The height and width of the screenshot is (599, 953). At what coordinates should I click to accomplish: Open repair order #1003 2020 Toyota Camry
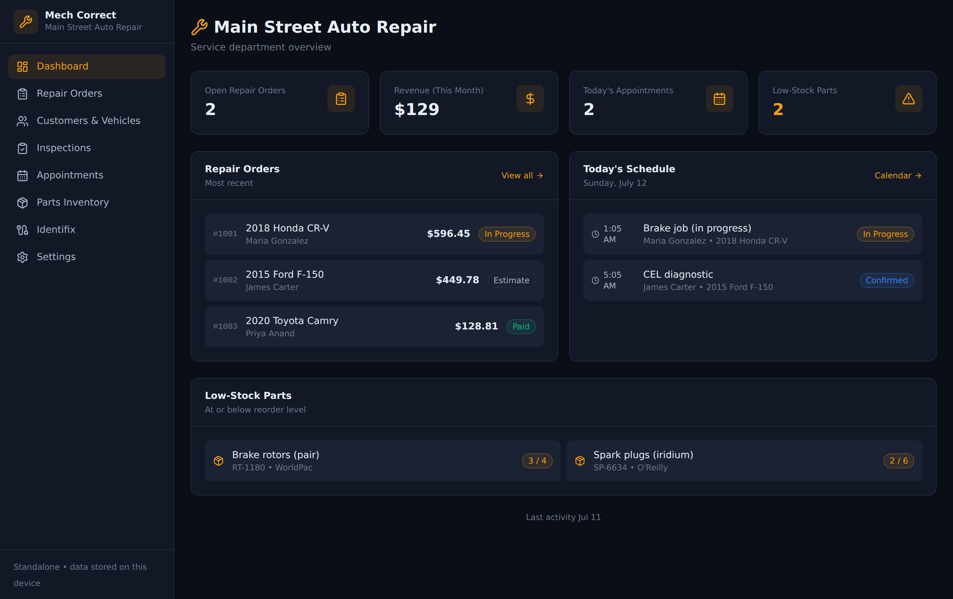(x=374, y=327)
